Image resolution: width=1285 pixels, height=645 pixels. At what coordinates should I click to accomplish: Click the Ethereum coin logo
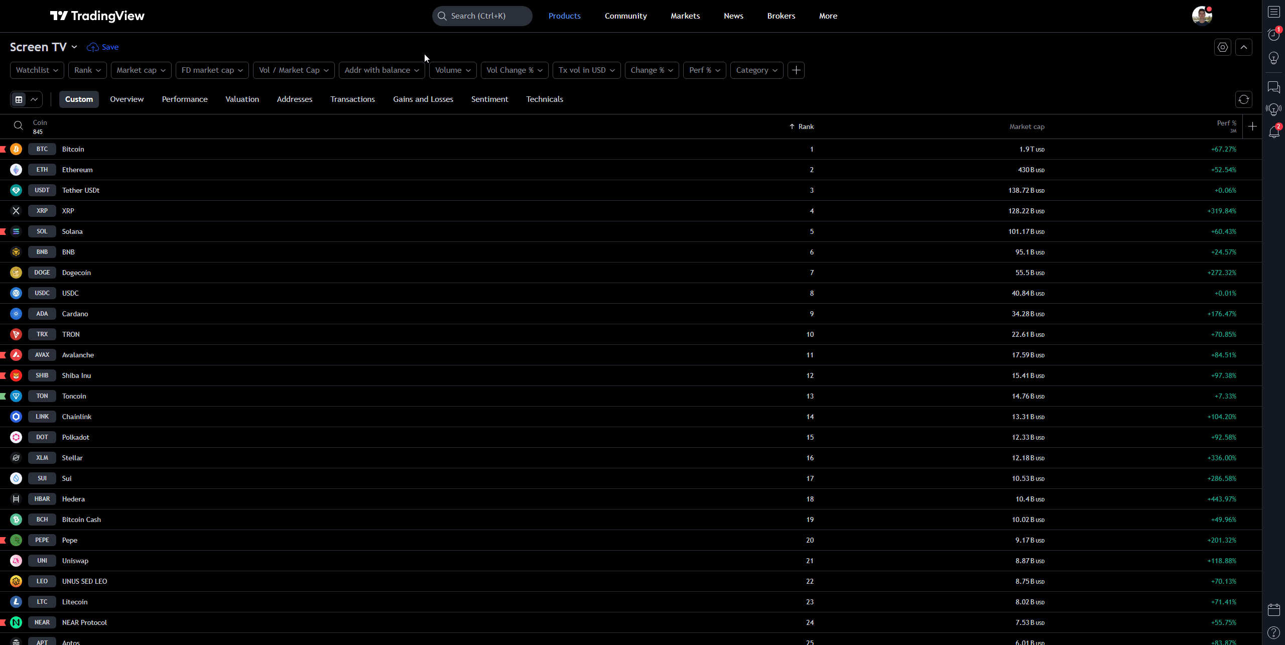click(x=16, y=170)
